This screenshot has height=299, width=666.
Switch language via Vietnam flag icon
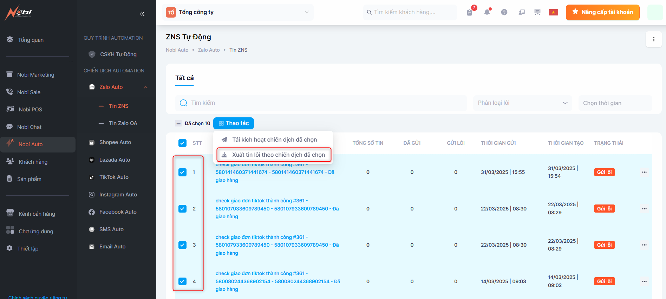click(x=553, y=12)
